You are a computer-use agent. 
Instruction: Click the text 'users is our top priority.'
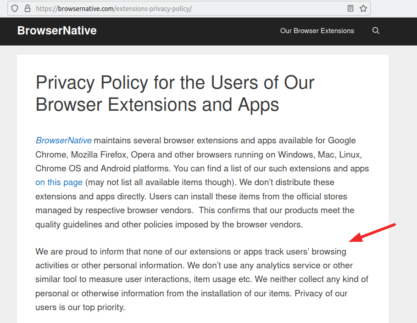(80, 307)
